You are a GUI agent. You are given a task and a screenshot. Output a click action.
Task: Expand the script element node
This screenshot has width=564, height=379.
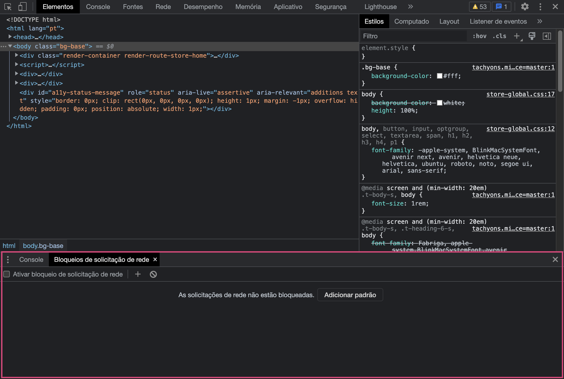coord(17,65)
